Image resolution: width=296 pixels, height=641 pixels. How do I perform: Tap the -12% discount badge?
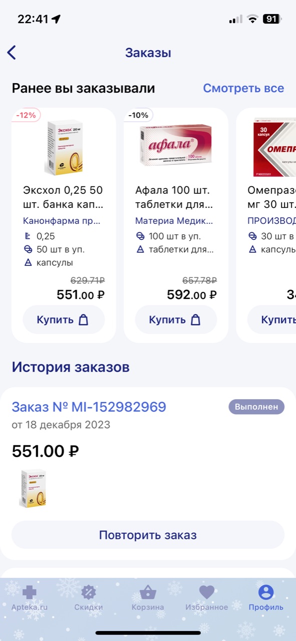[26, 115]
